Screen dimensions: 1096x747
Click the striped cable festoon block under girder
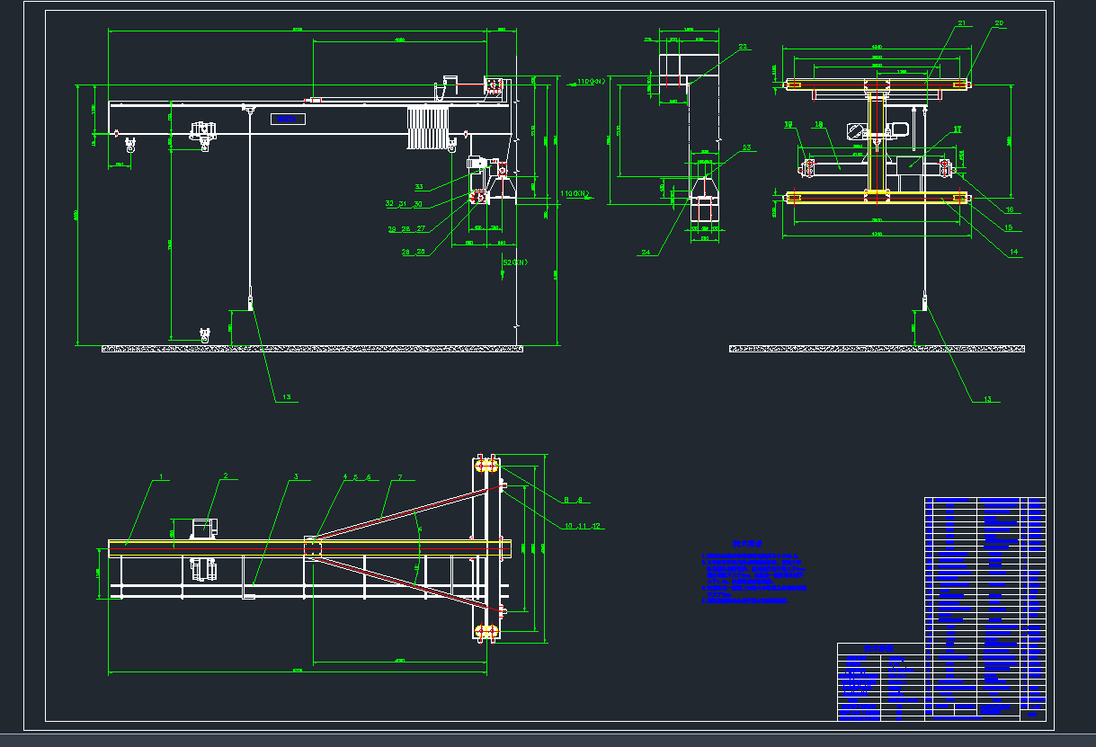click(x=428, y=127)
